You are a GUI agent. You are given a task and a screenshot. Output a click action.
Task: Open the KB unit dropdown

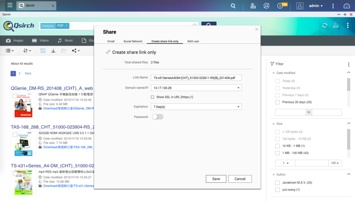coord(335,163)
